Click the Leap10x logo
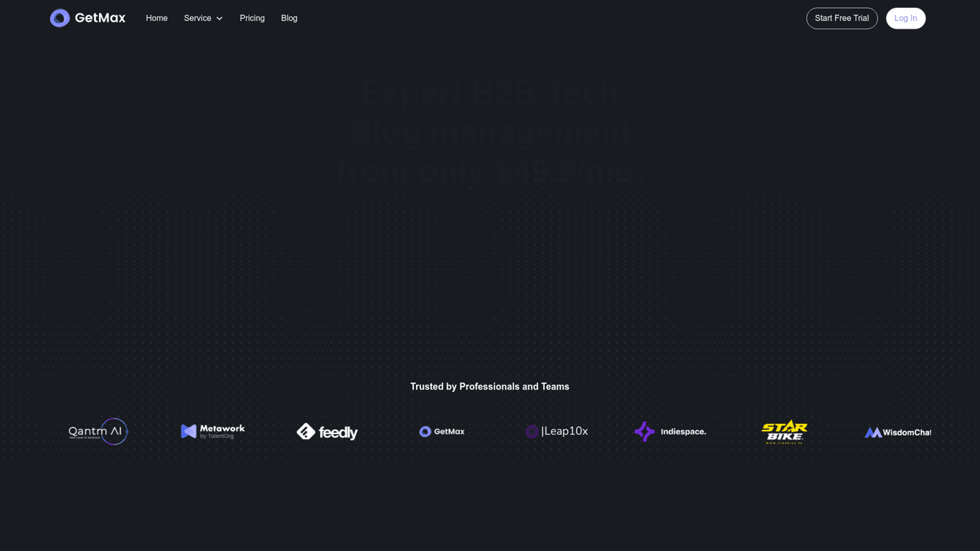Screen dimensions: 980x551 [557, 431]
